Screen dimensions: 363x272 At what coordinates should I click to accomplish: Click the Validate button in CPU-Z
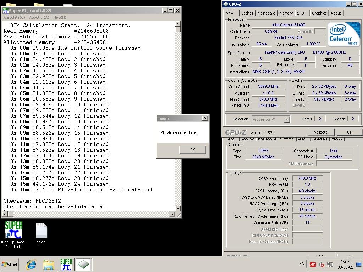(x=321, y=132)
